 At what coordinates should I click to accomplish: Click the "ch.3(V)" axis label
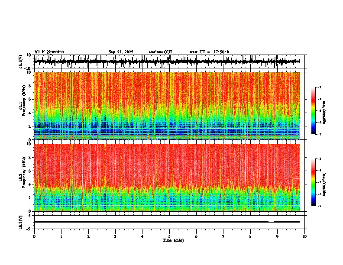[x=21, y=222]
